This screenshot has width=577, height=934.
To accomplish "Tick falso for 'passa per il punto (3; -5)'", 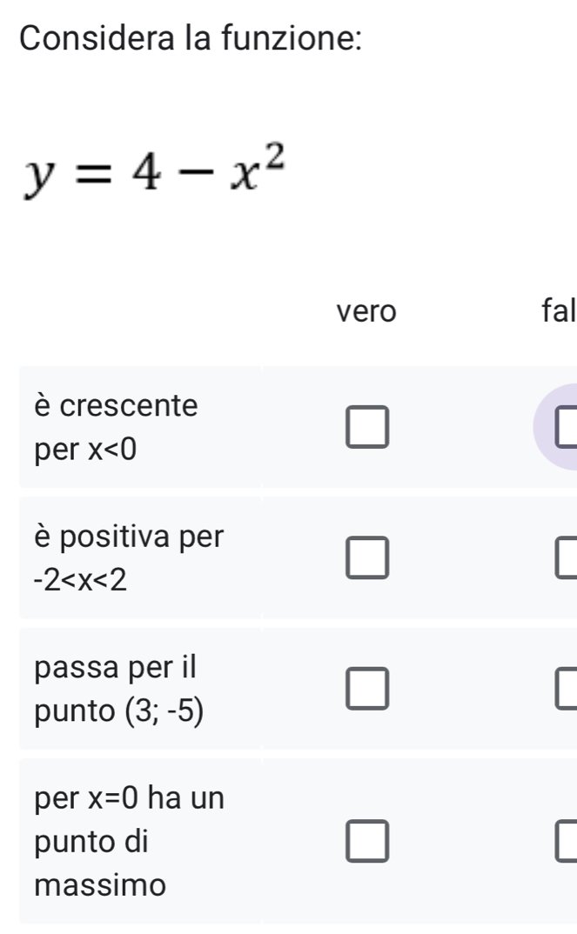I will click(x=566, y=688).
